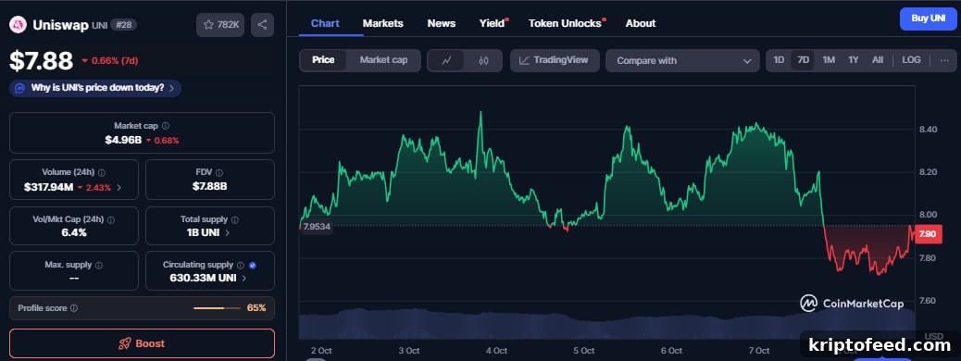
Task: Click FDV info icon
Action: [219, 173]
